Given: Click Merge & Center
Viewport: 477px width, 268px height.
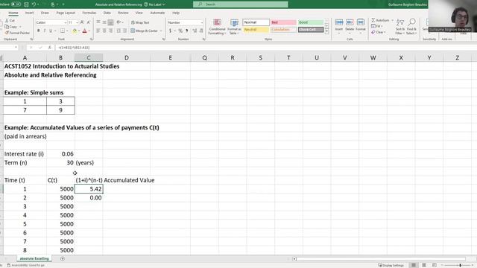Looking at the screenshot, I should point(144,31).
